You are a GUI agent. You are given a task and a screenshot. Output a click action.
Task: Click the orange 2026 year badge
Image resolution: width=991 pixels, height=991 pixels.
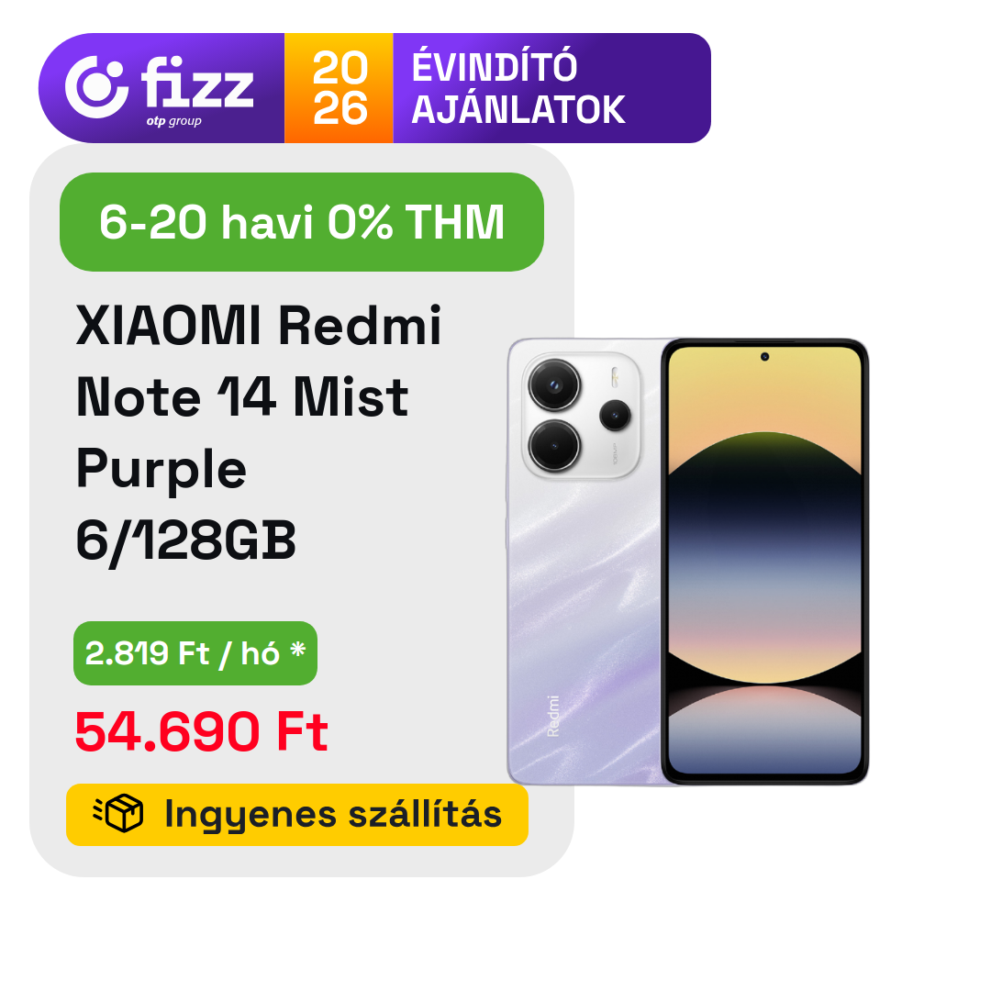pos(339,88)
